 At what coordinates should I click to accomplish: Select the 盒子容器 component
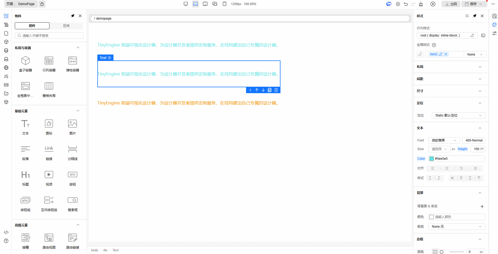click(x=26, y=64)
